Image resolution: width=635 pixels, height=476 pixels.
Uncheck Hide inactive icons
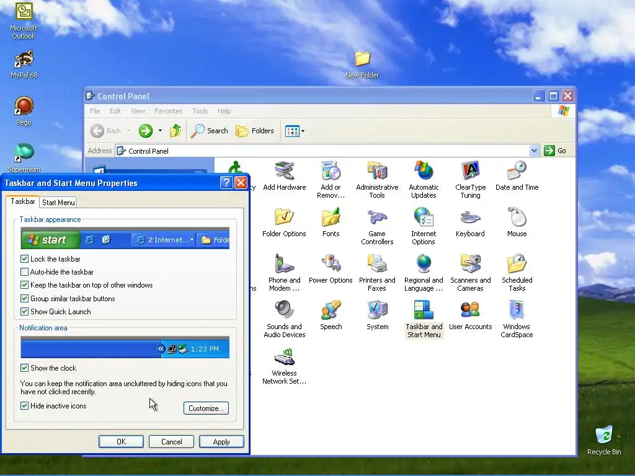(x=24, y=406)
